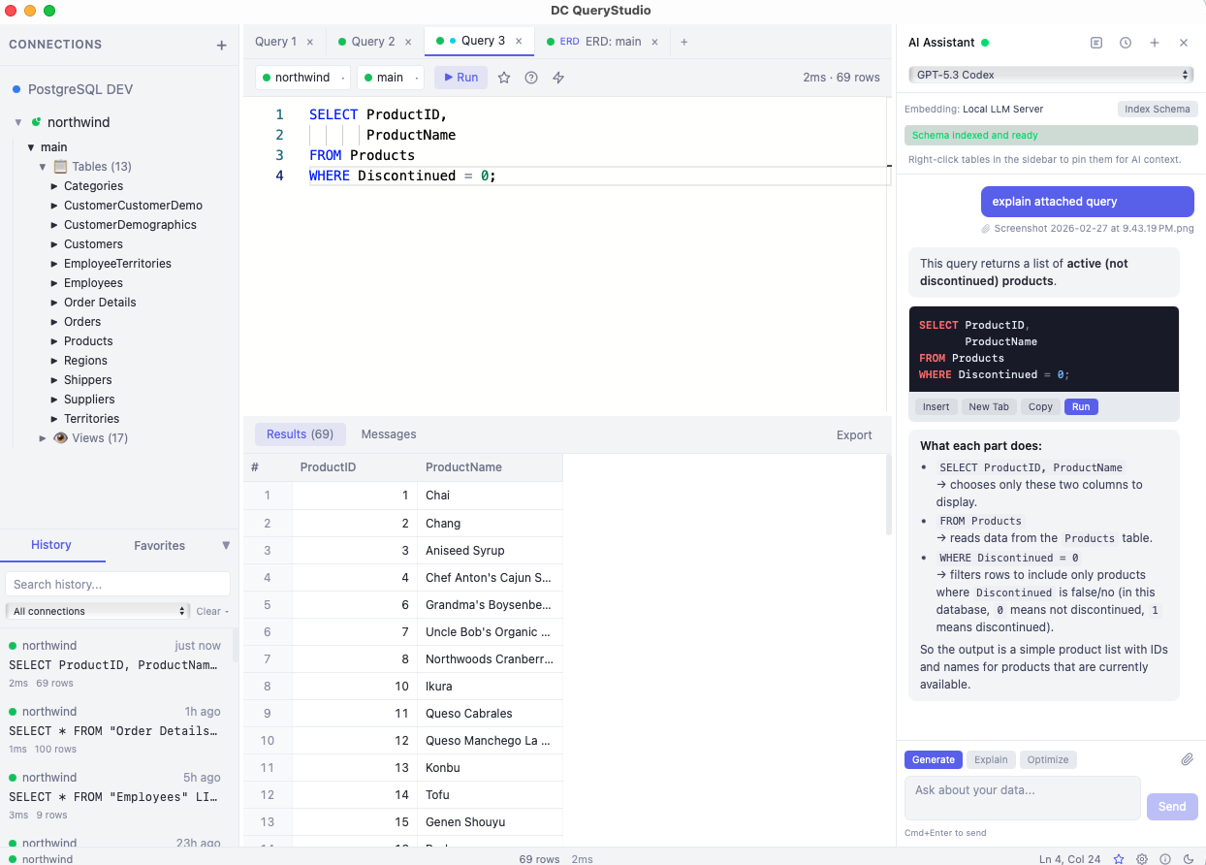Open the settings gear in the status bar
This screenshot has width=1206, height=865.
click(1142, 859)
